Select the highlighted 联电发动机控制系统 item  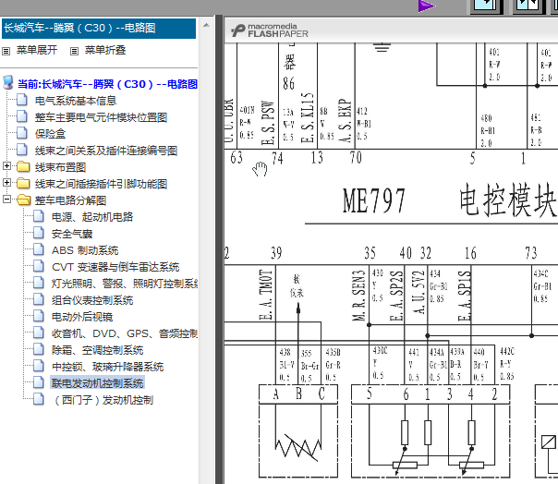97,383
